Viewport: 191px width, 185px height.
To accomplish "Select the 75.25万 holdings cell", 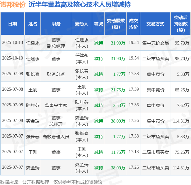I will [x=182, y=152].
